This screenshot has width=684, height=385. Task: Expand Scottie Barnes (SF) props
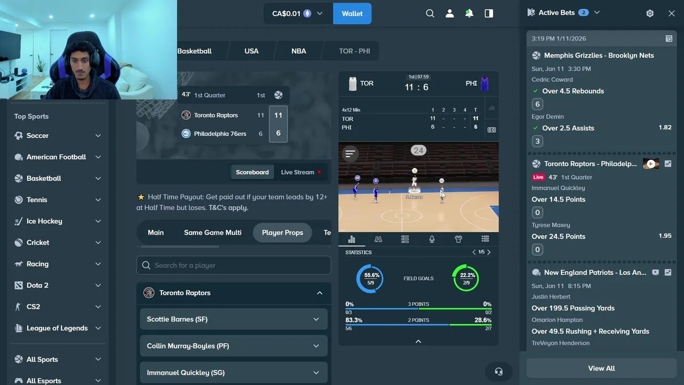[234, 319]
